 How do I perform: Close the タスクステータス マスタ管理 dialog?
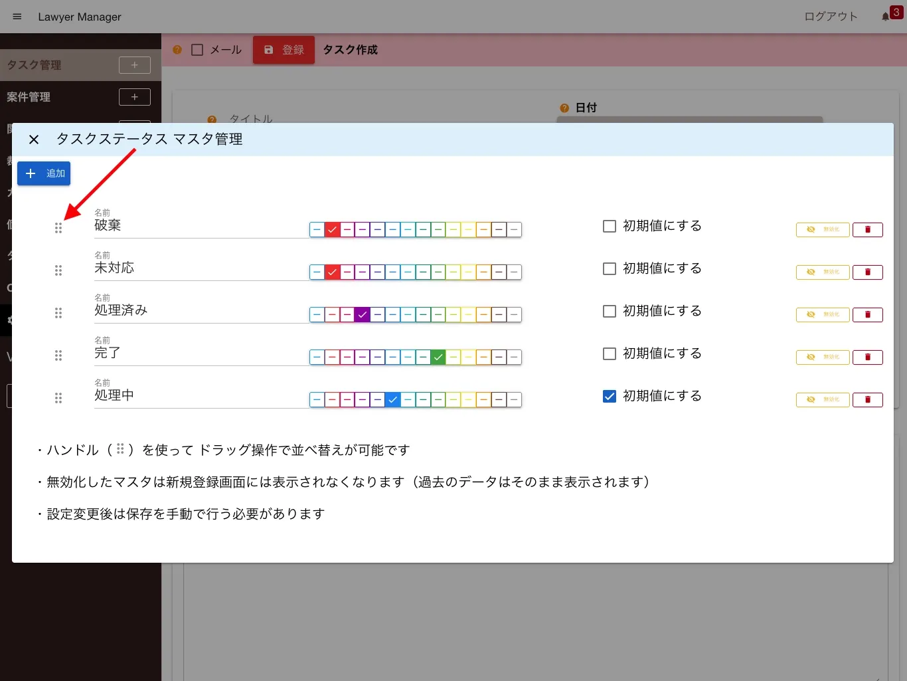34,140
